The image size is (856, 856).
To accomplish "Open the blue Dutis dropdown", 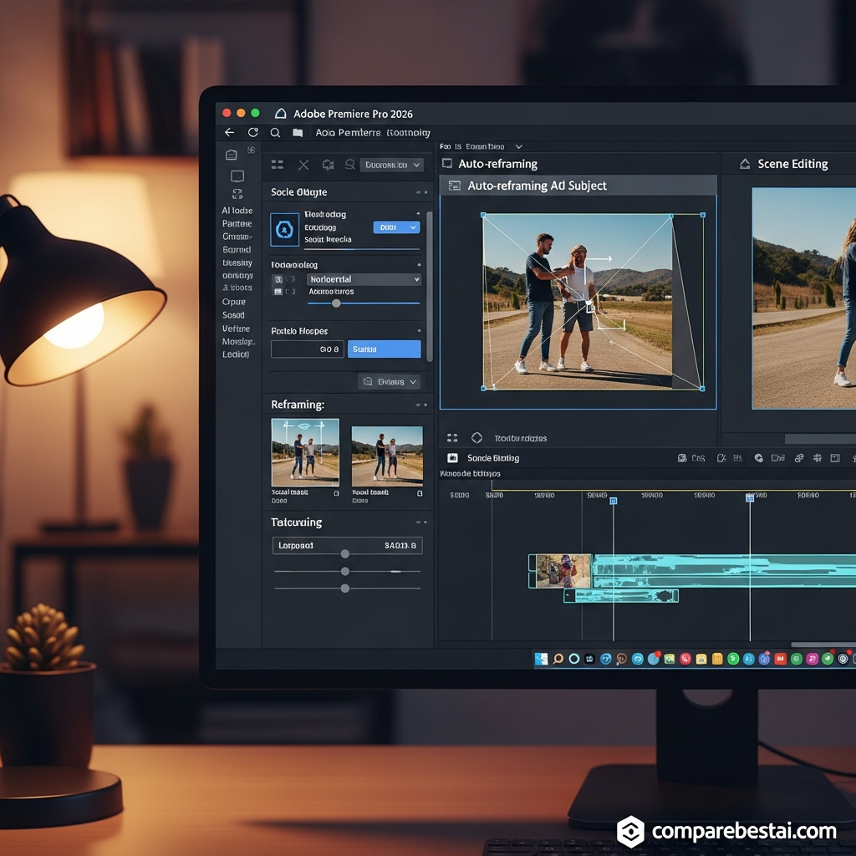I will (396, 227).
